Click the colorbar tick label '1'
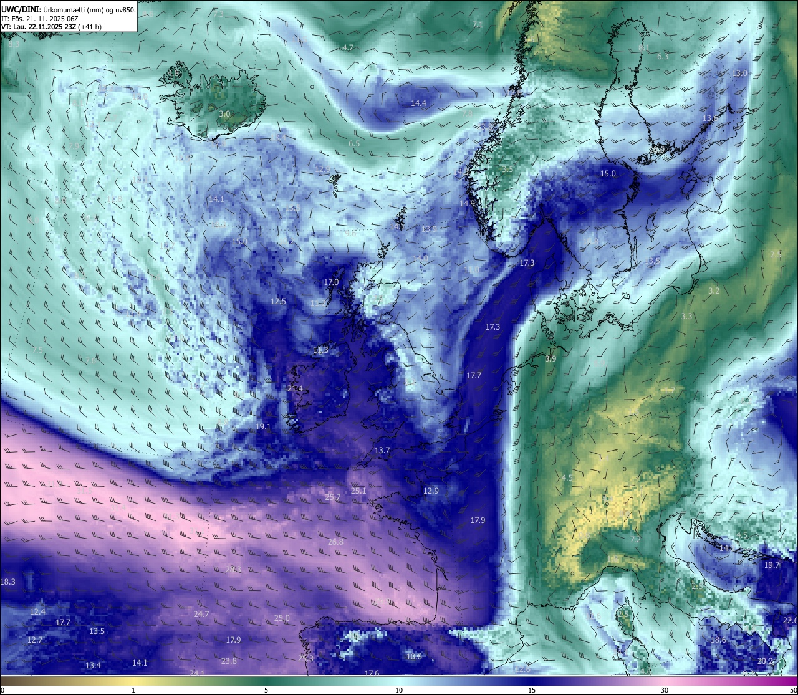Viewport: 798px width, 695px height. (133, 690)
